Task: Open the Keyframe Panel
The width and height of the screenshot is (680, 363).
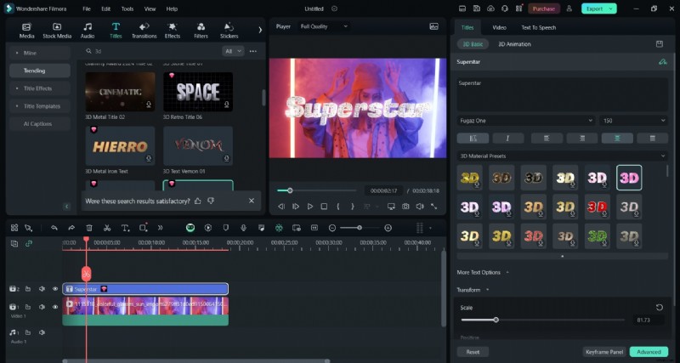Action: coord(604,352)
